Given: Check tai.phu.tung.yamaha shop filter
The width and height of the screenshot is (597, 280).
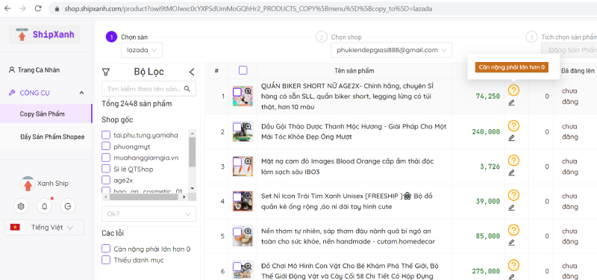Looking at the screenshot, I should (106, 135).
